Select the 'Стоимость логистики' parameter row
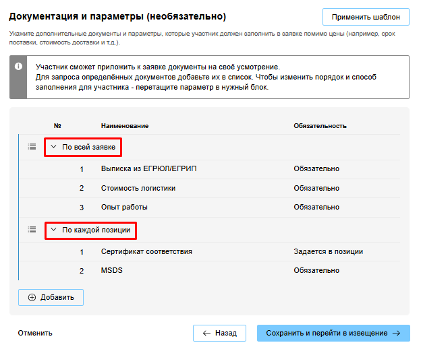This screenshot has width=421, height=349. 138,188
